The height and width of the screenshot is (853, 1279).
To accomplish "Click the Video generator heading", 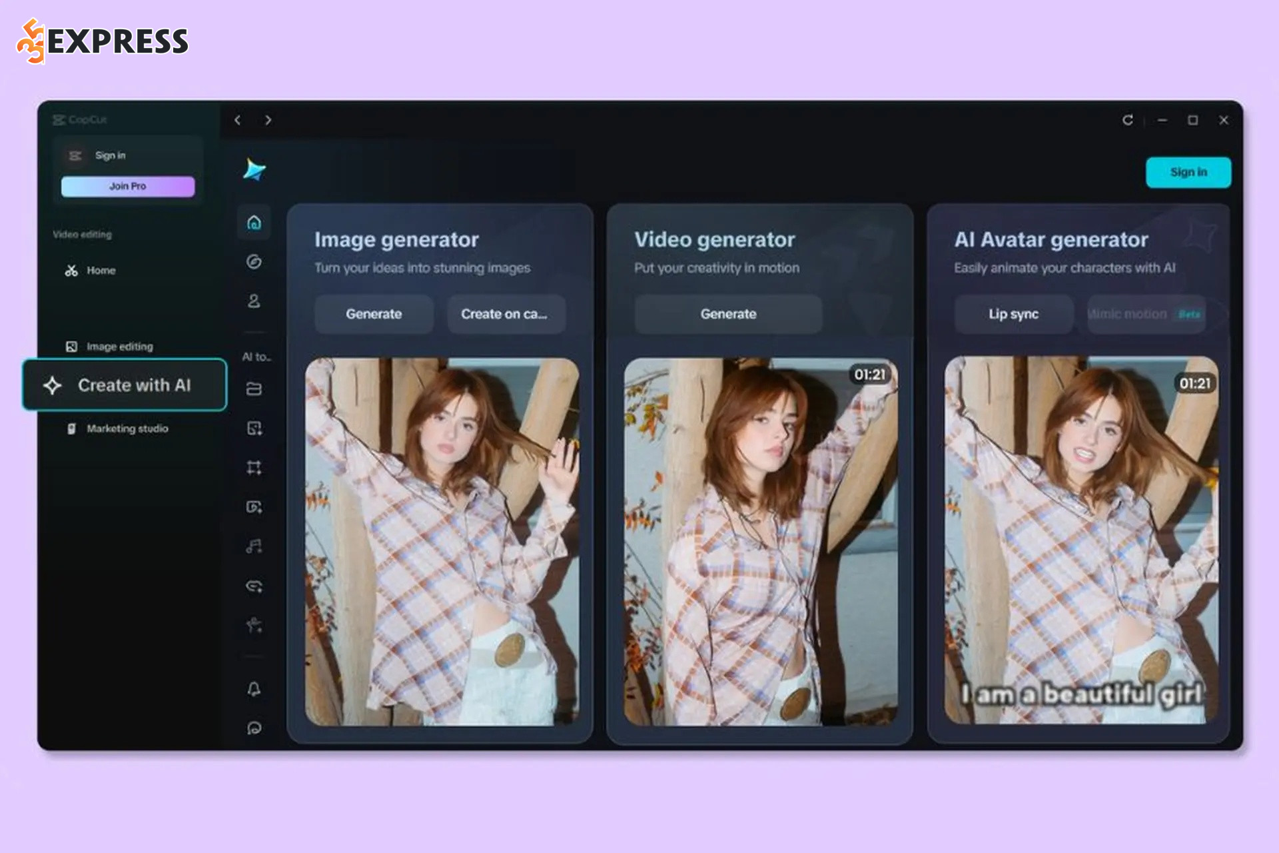I will pyautogui.click(x=715, y=240).
